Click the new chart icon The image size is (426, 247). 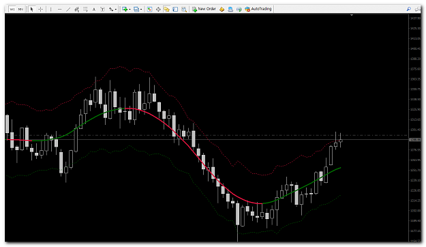(x=125, y=10)
